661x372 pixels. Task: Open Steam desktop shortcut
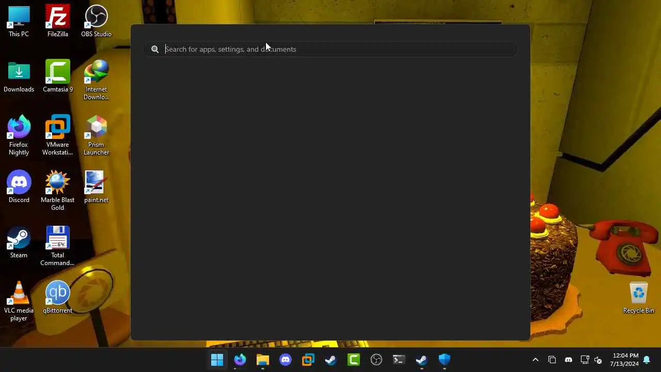coord(19,243)
